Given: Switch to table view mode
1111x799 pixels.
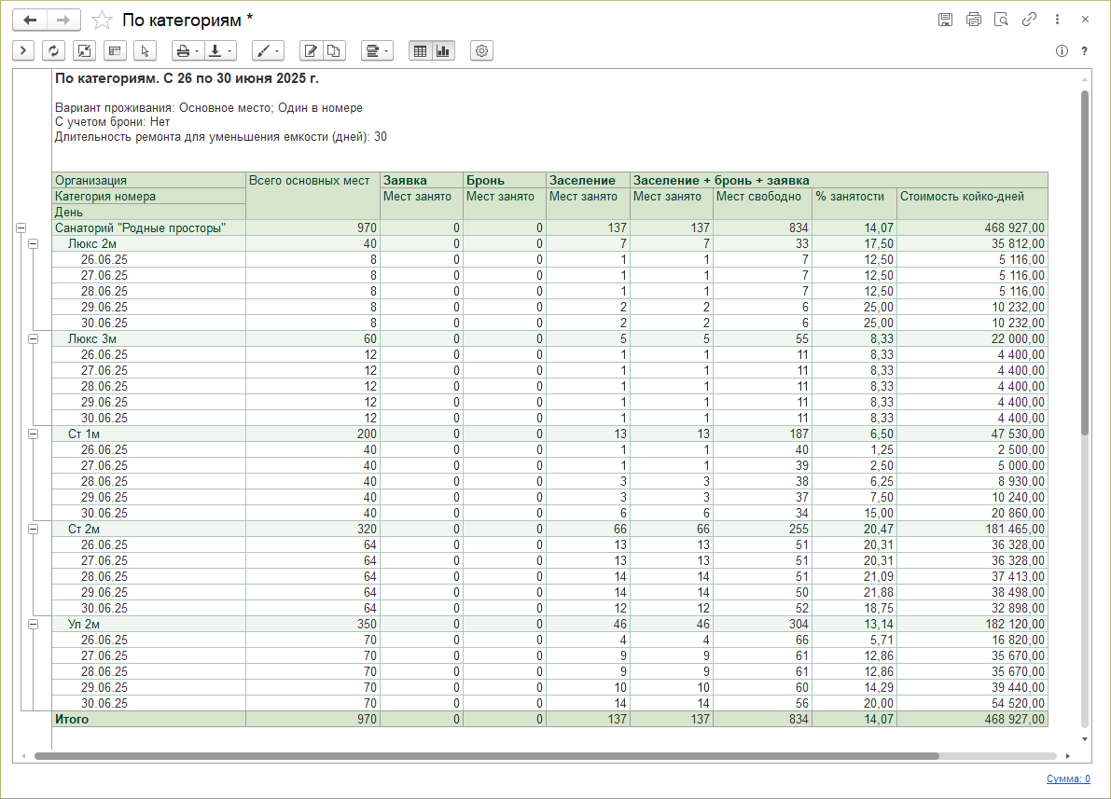Looking at the screenshot, I should pyautogui.click(x=420, y=50).
